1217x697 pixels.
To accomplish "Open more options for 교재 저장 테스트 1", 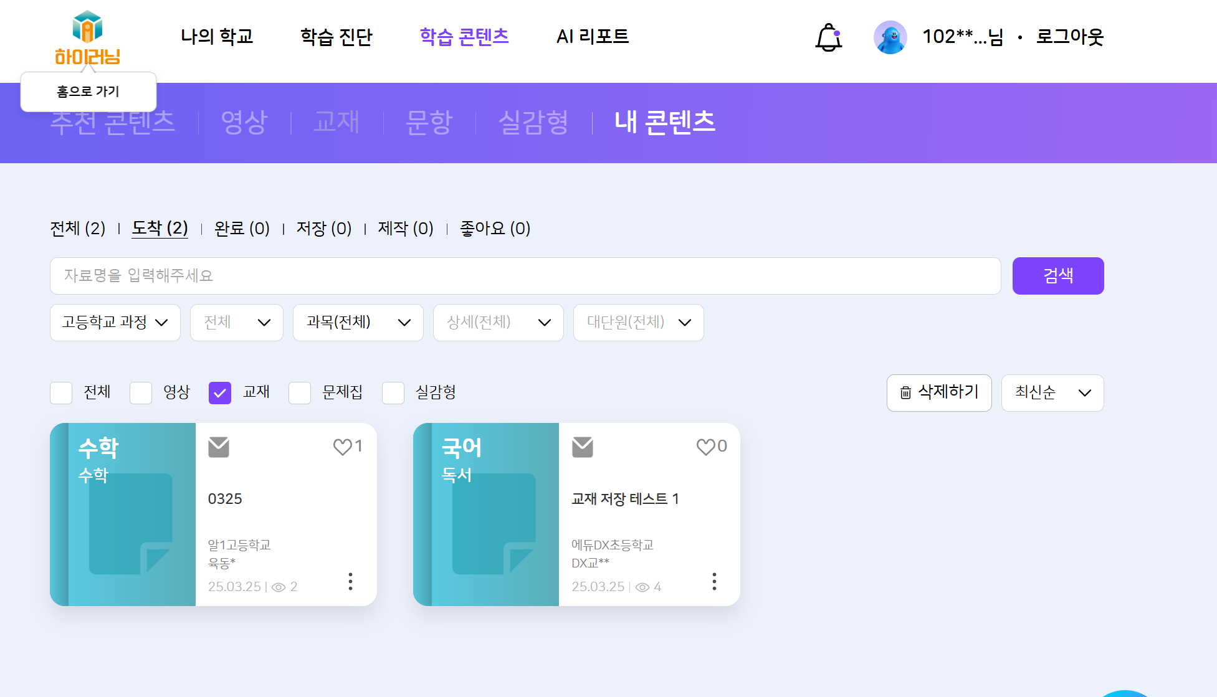I will click(x=714, y=581).
